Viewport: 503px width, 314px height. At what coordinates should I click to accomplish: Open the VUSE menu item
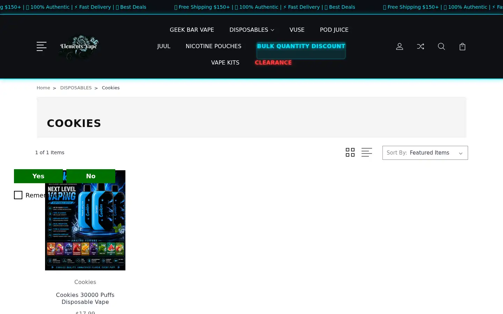tap(297, 30)
